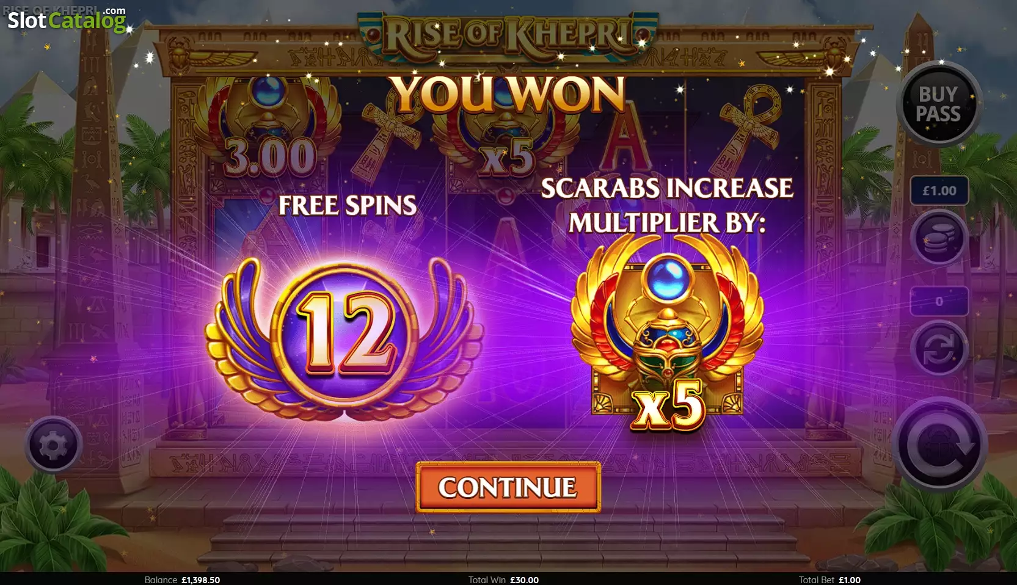Click the autoplay counter showing 0
Screen dimensions: 1017x585
[939, 301]
